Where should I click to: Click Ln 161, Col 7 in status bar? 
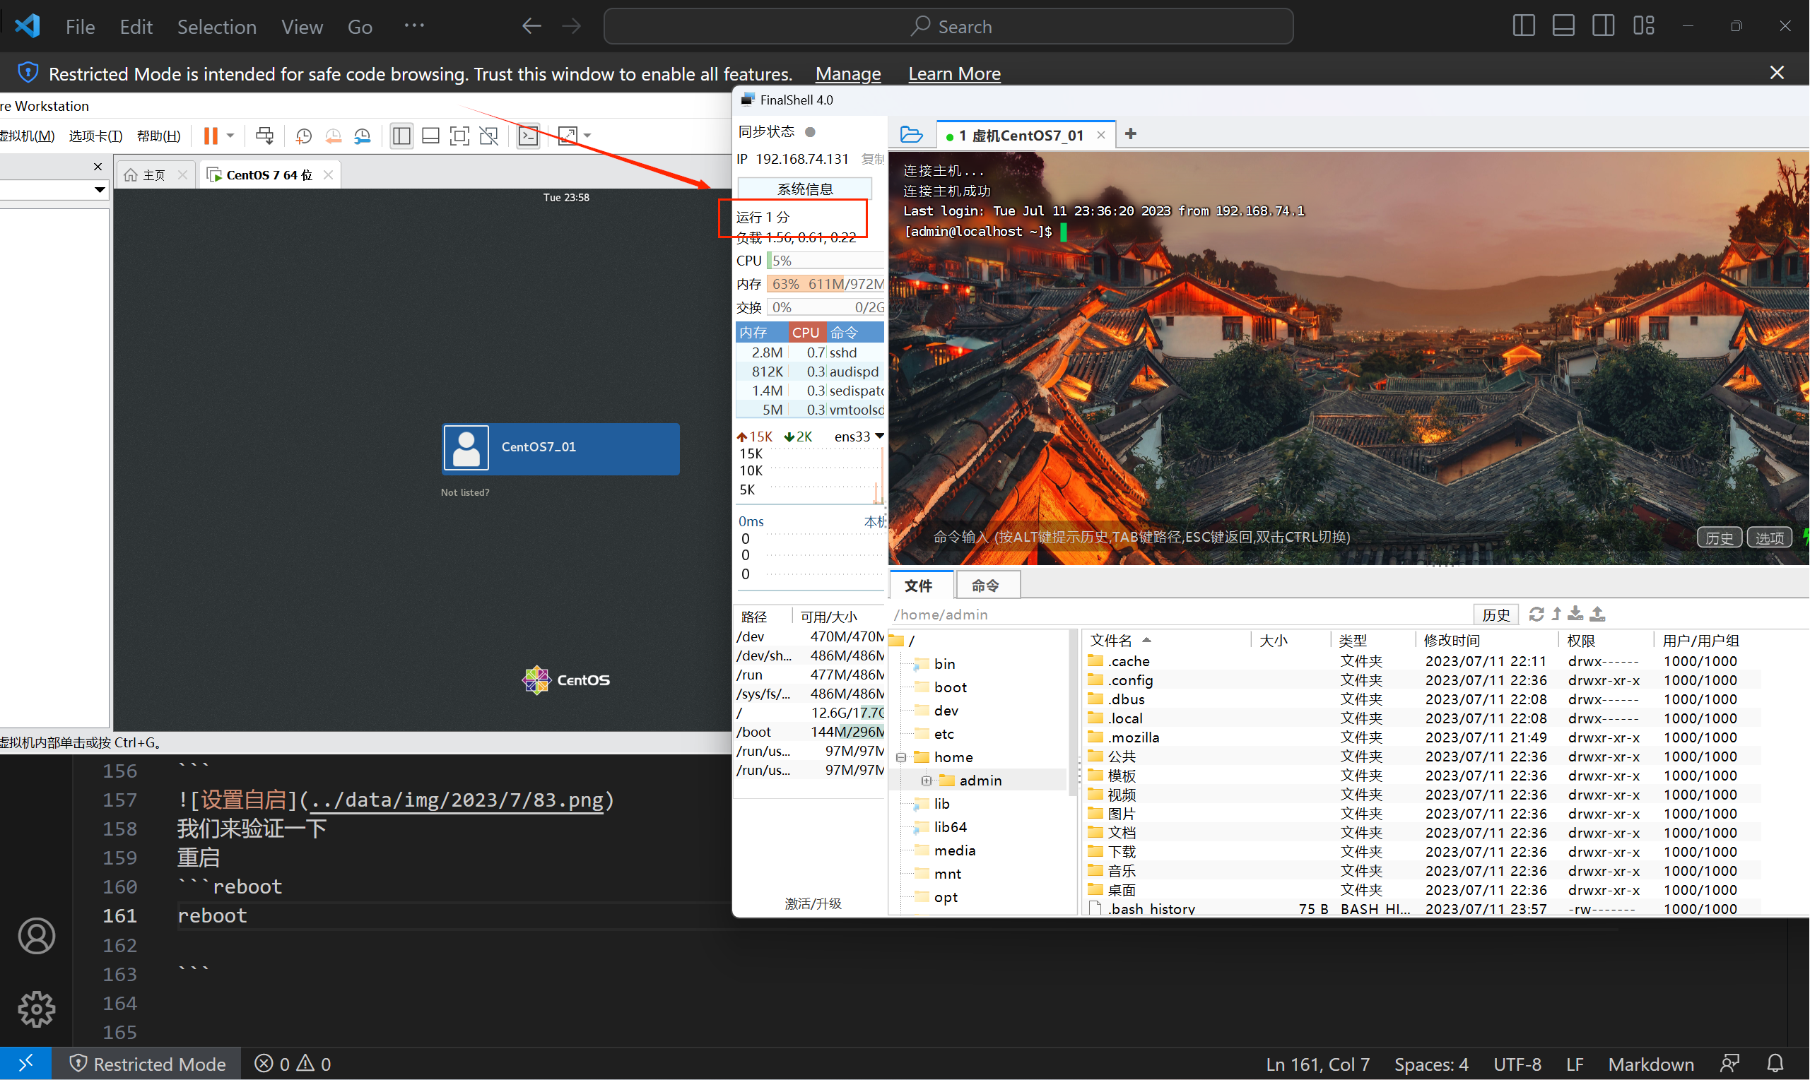(1318, 1064)
